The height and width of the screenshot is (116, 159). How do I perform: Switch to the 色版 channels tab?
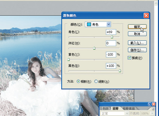click(105, 109)
